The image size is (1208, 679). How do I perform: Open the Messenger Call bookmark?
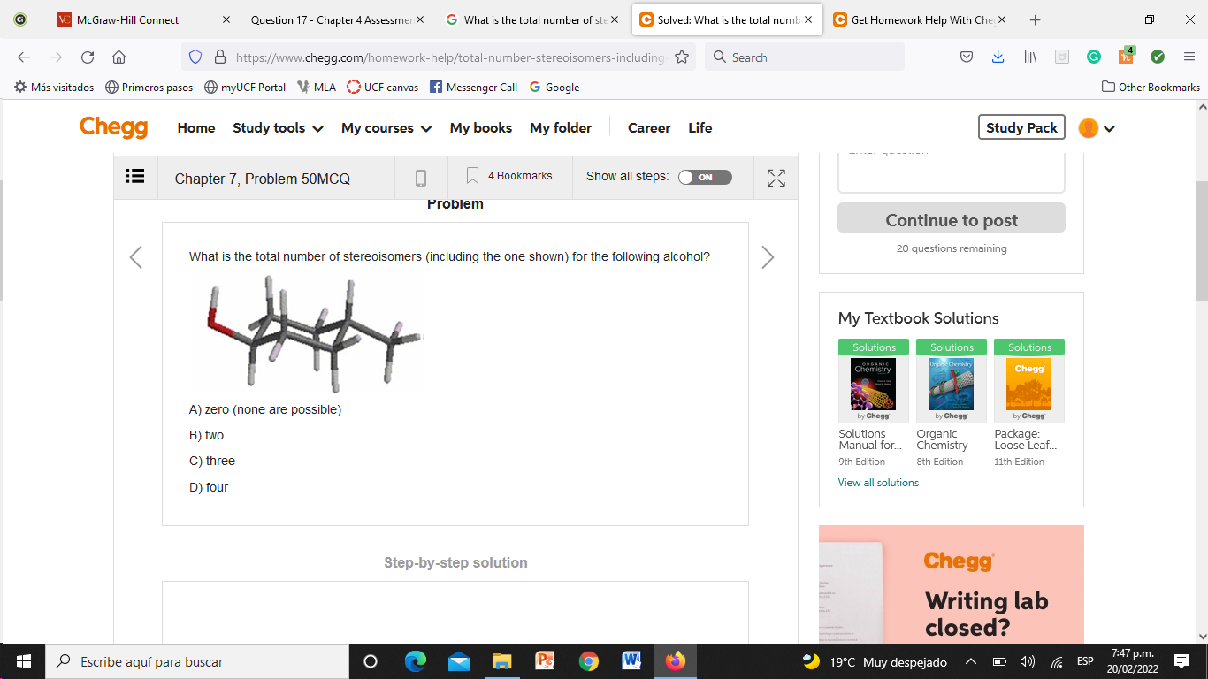click(473, 87)
